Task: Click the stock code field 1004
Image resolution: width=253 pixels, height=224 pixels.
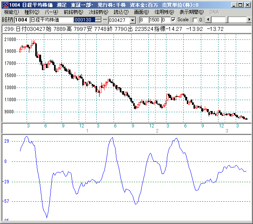Action: 22,20
